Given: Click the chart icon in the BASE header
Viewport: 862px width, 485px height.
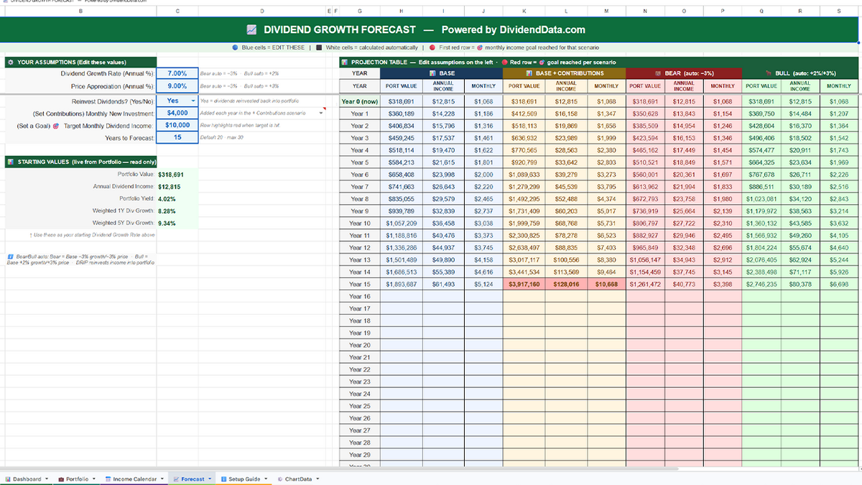Looking at the screenshot, I should click(431, 74).
